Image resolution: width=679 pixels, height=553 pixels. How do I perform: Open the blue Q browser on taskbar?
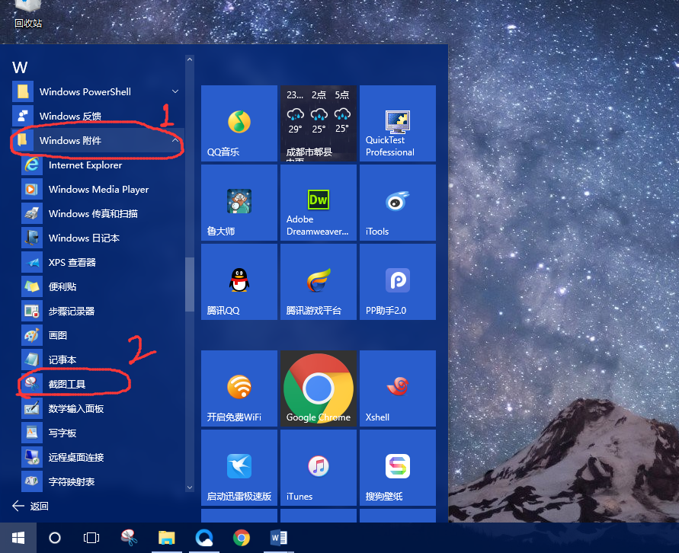coord(204,538)
